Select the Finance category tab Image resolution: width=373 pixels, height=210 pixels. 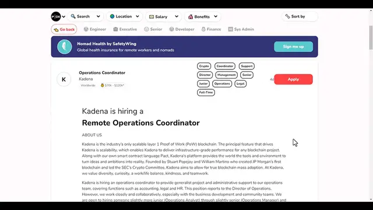click(x=211, y=29)
